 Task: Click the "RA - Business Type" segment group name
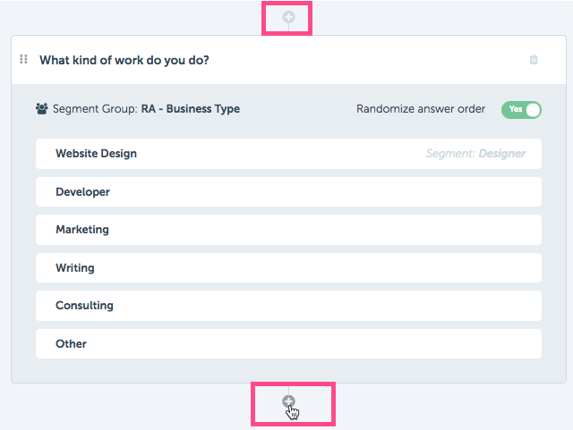click(x=191, y=109)
